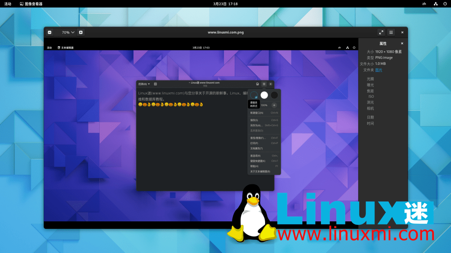This screenshot has width=451, height=253.
Task: Click the displayed purple desktop image
Action: coord(201,133)
